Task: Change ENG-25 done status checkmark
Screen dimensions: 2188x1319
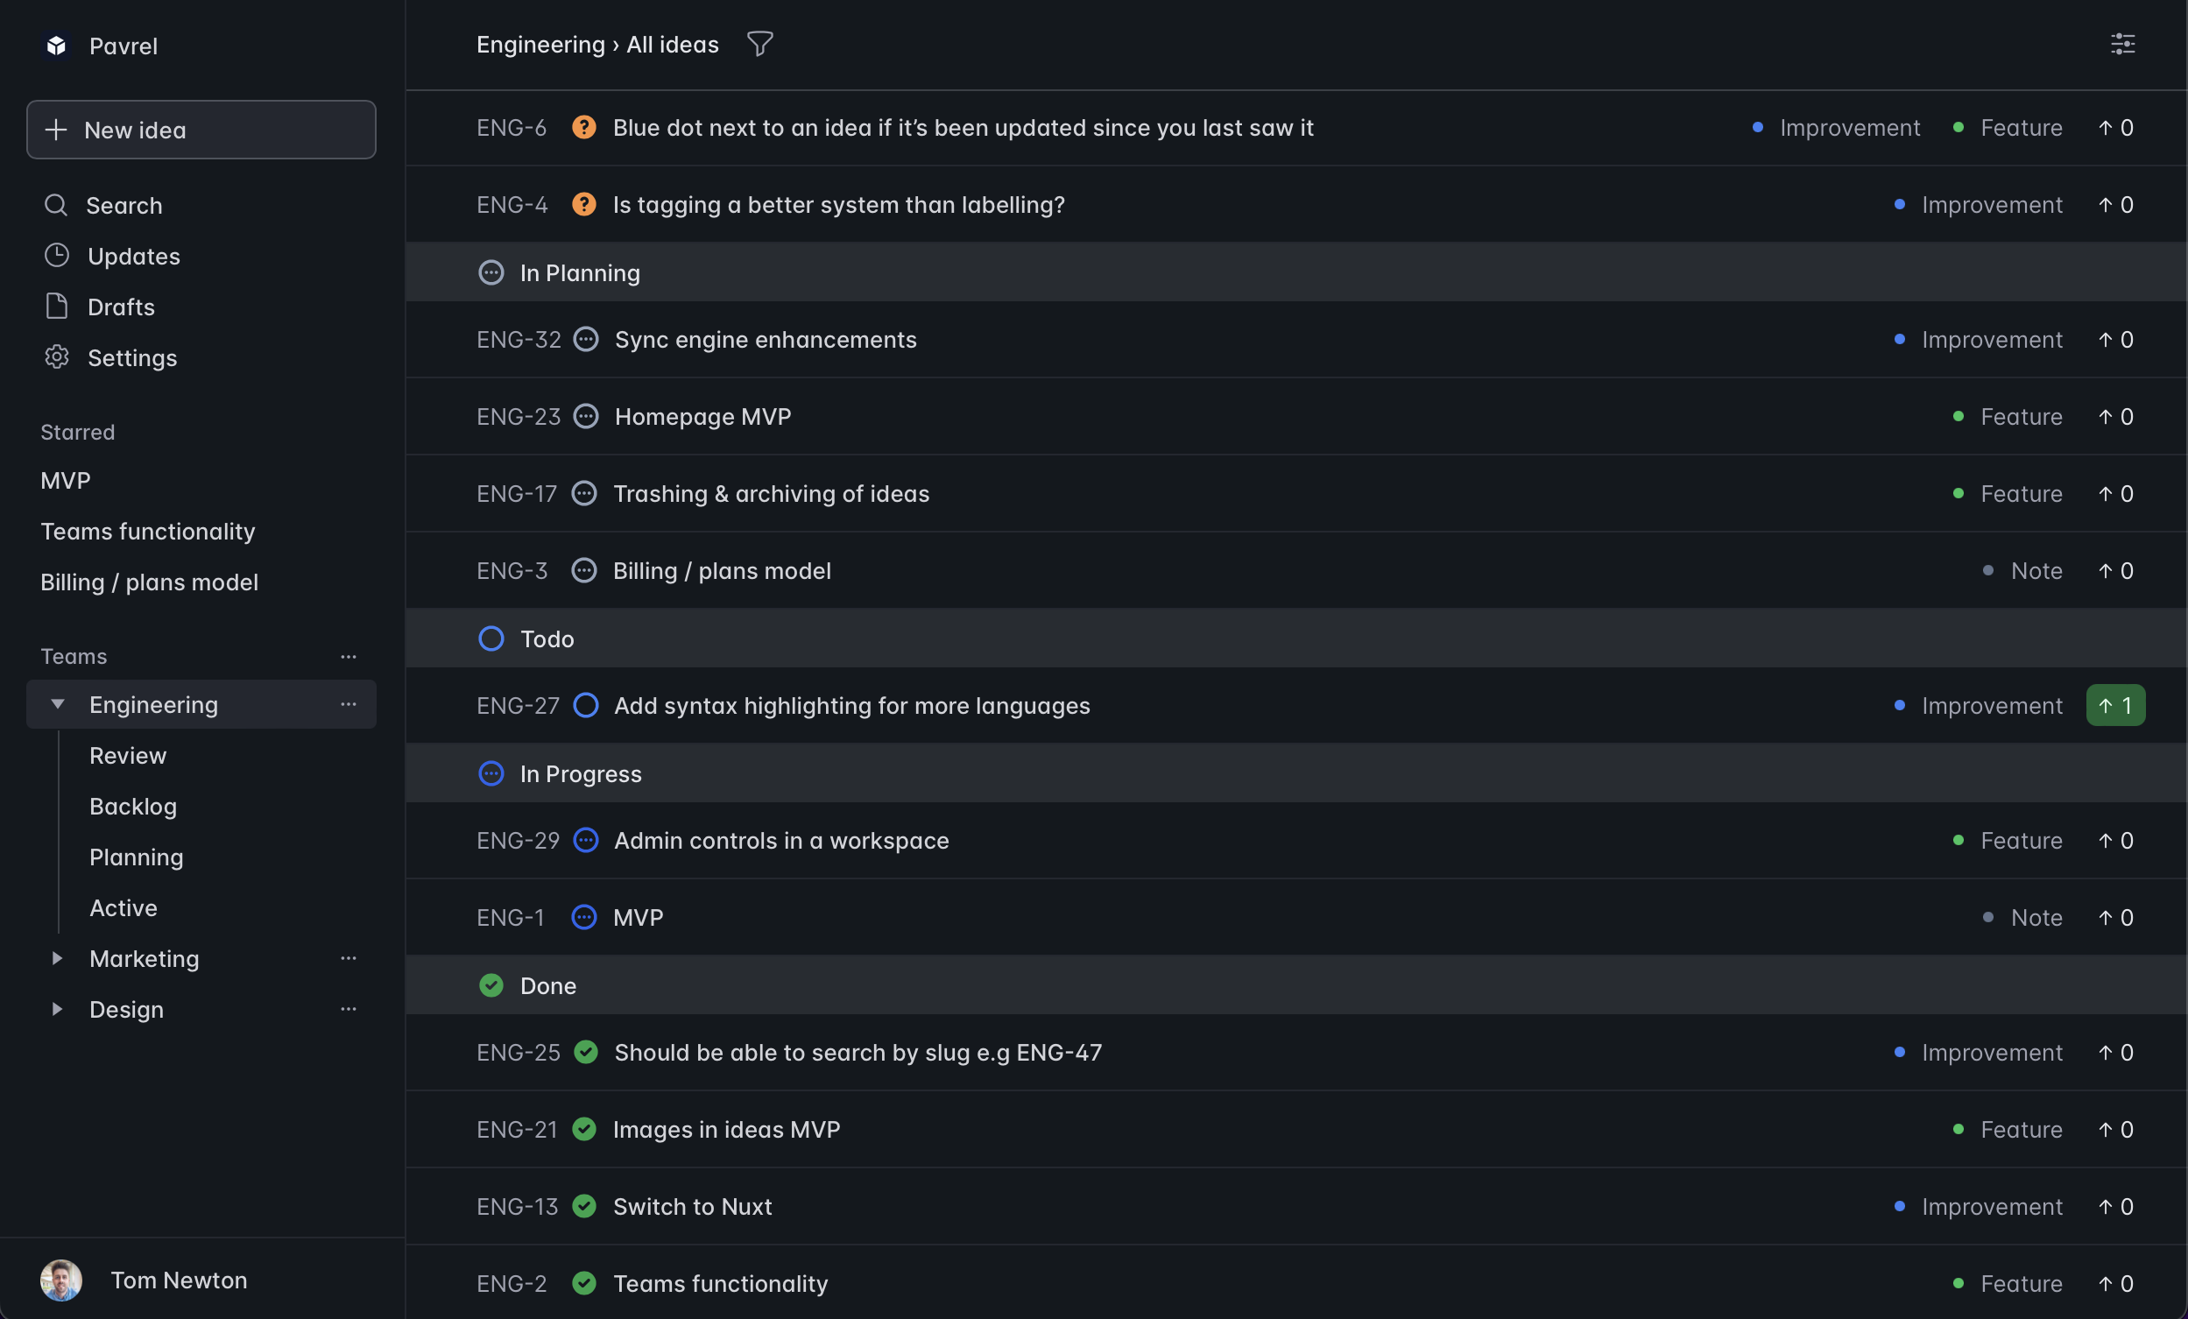Action: point(585,1052)
